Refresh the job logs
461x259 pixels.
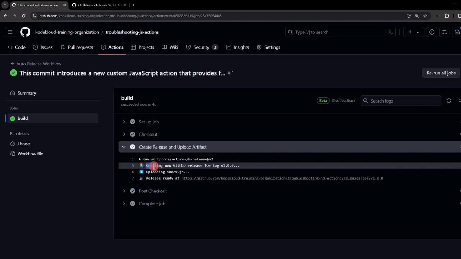[449, 101]
